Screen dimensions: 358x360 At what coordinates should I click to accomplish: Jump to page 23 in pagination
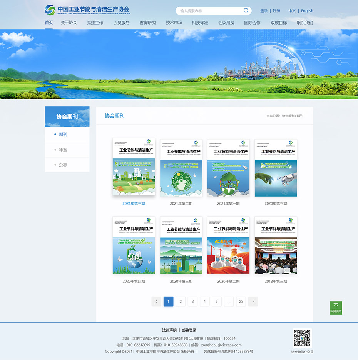pyautogui.click(x=241, y=302)
